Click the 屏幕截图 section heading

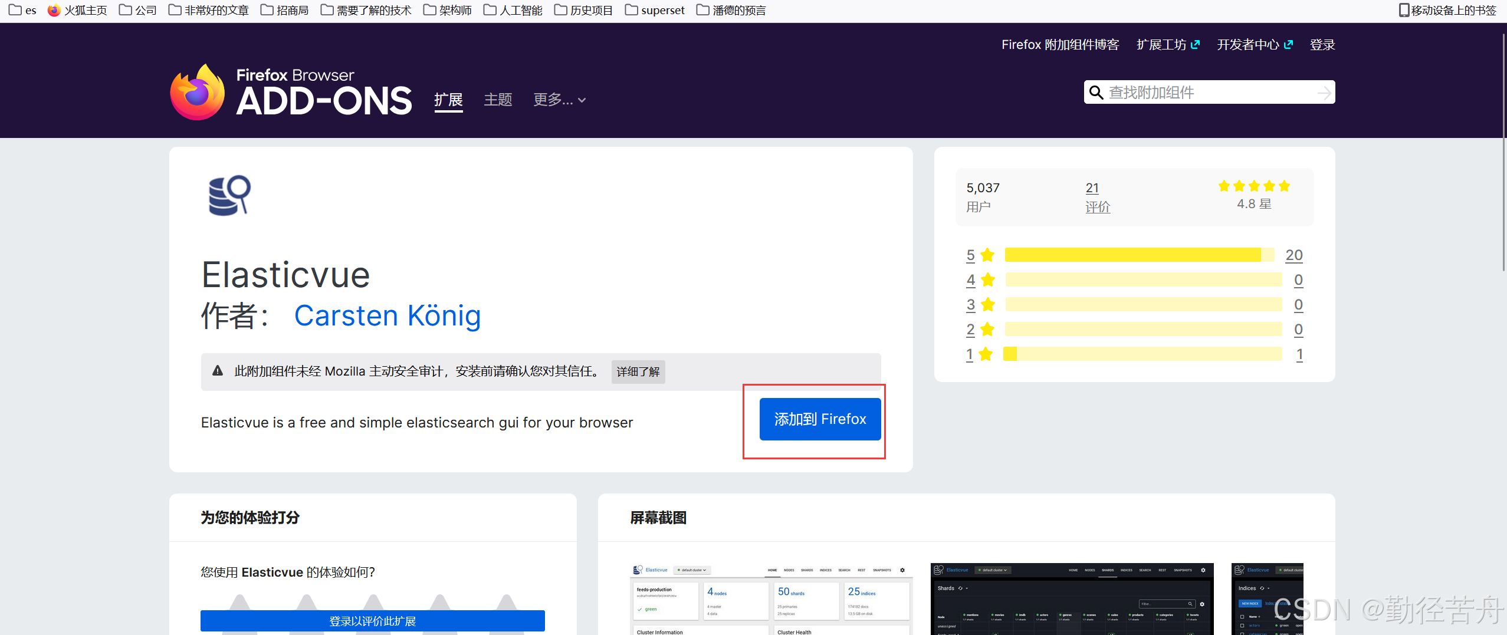point(658,518)
